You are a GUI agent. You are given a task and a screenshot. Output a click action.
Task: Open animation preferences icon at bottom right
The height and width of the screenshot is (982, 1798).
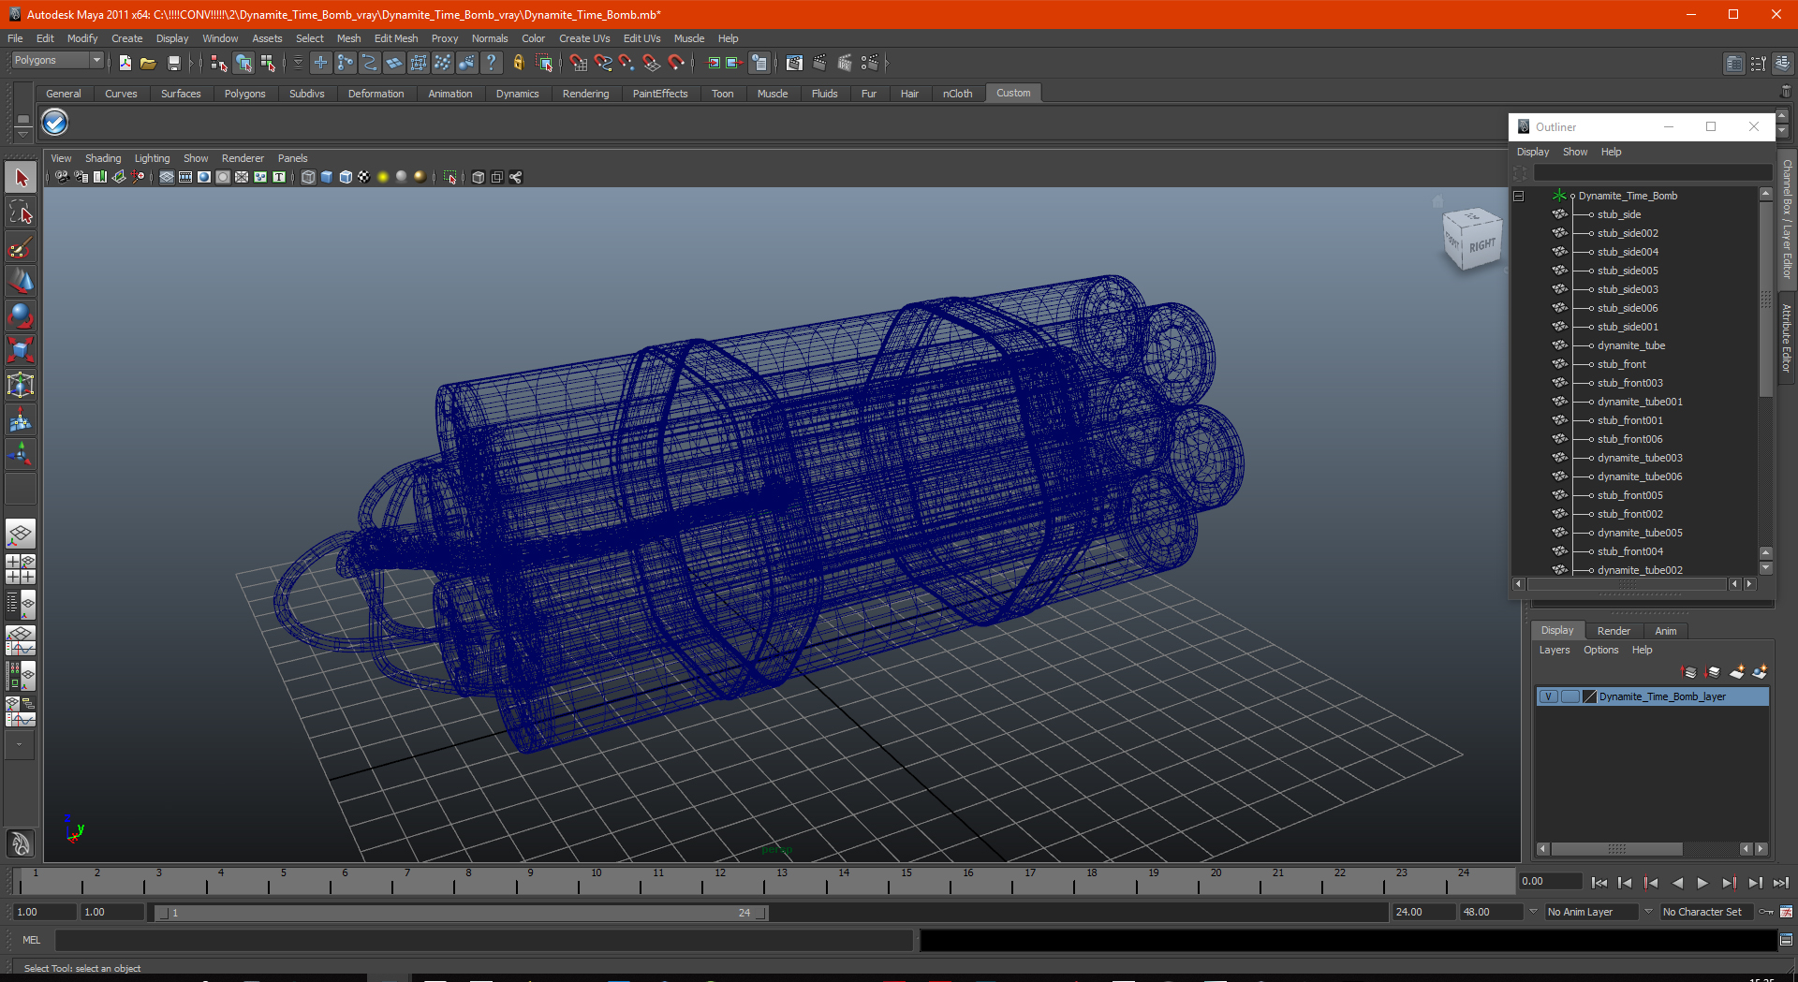[x=1786, y=912]
